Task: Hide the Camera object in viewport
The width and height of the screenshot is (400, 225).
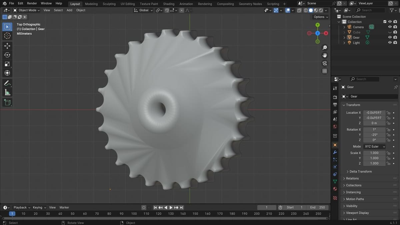Action: click(x=390, y=27)
